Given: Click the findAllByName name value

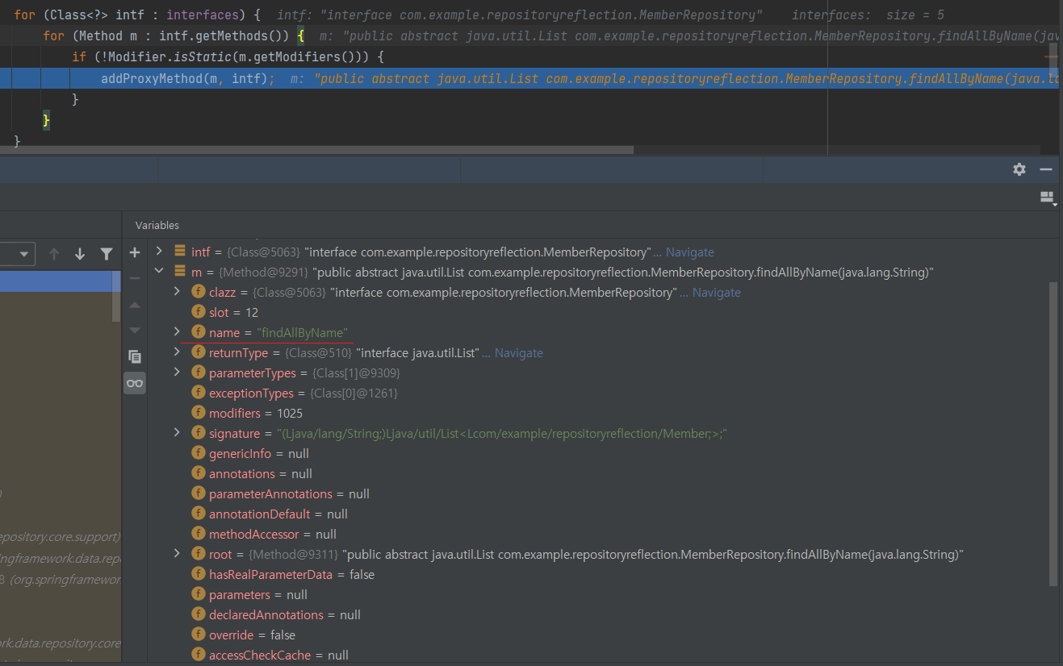Looking at the screenshot, I should click(302, 333).
